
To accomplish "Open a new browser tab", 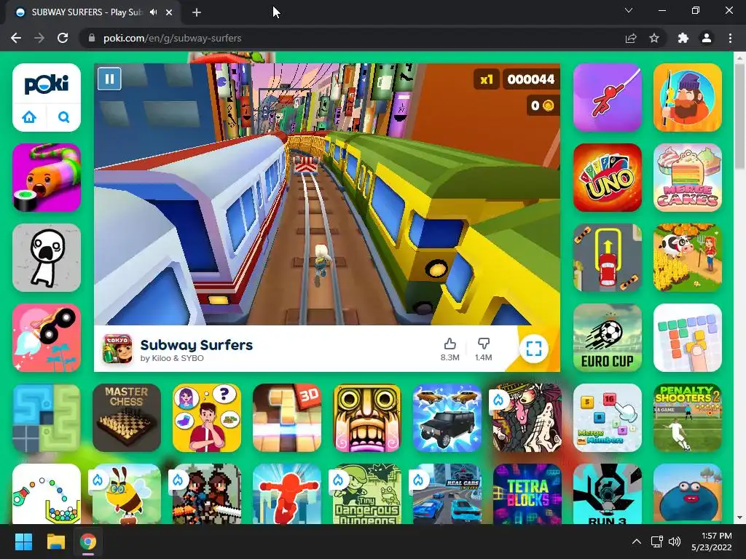I will pyautogui.click(x=197, y=13).
